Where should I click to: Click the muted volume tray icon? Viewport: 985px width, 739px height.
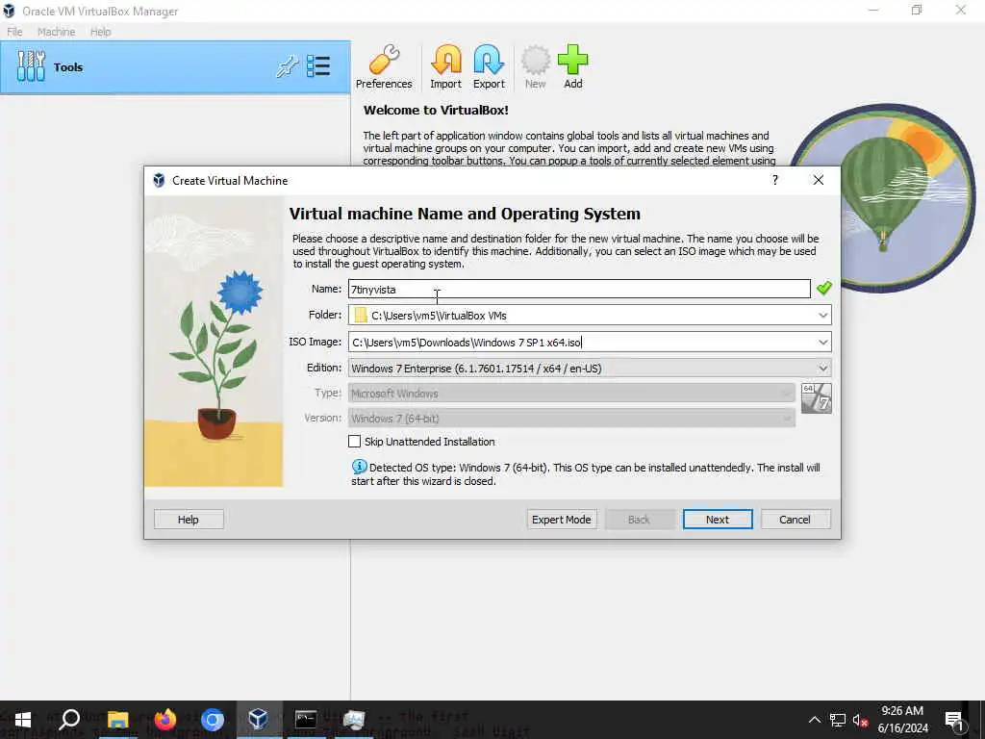click(x=860, y=720)
